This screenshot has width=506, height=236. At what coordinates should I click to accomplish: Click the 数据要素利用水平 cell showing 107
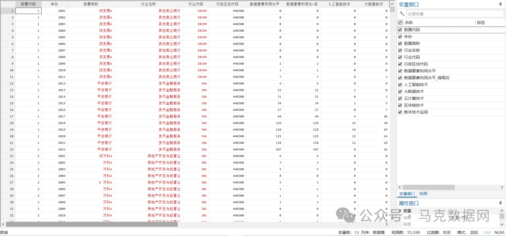tap(265, 149)
